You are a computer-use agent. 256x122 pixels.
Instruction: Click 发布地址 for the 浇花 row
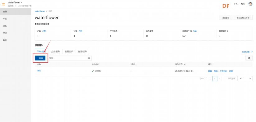click(x=223, y=71)
